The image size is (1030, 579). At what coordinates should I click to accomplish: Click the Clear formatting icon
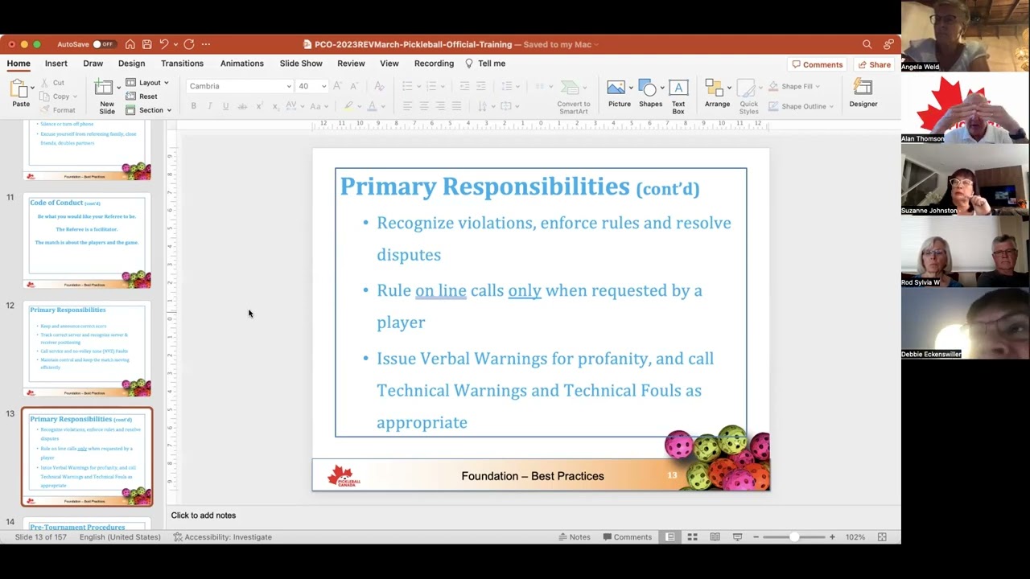[x=379, y=86]
